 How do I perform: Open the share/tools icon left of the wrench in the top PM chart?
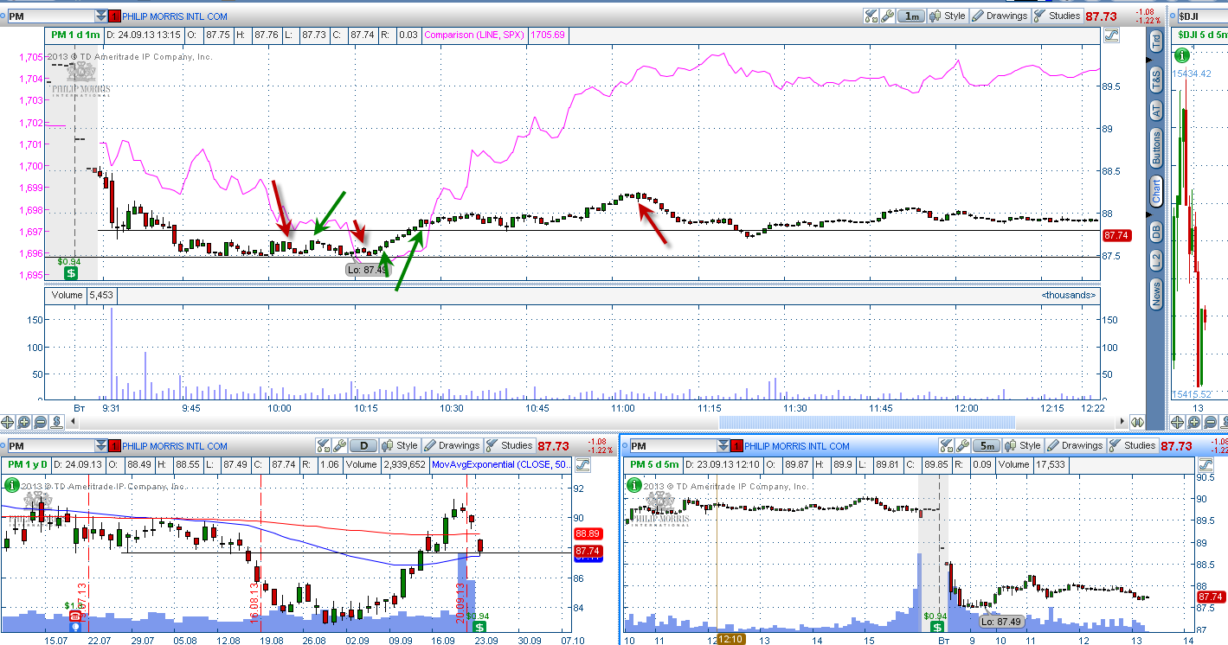(871, 16)
